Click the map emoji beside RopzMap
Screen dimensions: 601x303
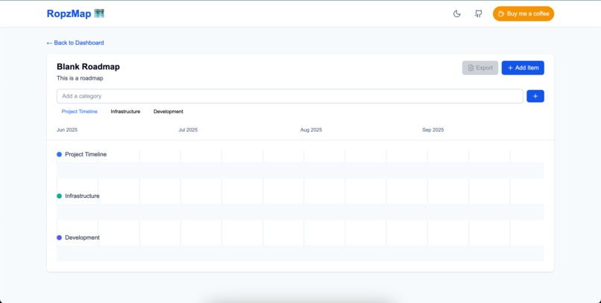[99, 13]
